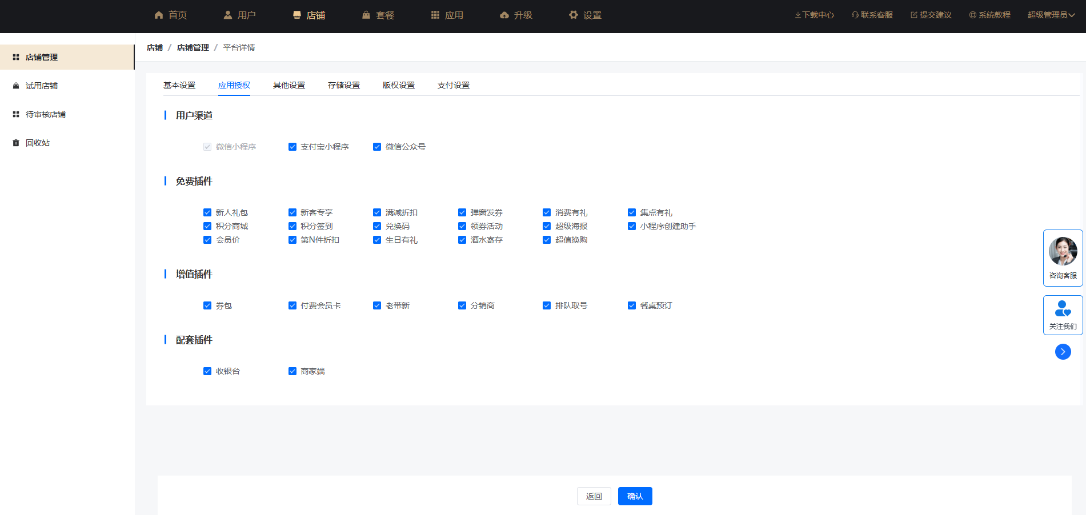Disable the 收银台 supporting plugin checkbox
The image size is (1086, 515).
tap(207, 371)
